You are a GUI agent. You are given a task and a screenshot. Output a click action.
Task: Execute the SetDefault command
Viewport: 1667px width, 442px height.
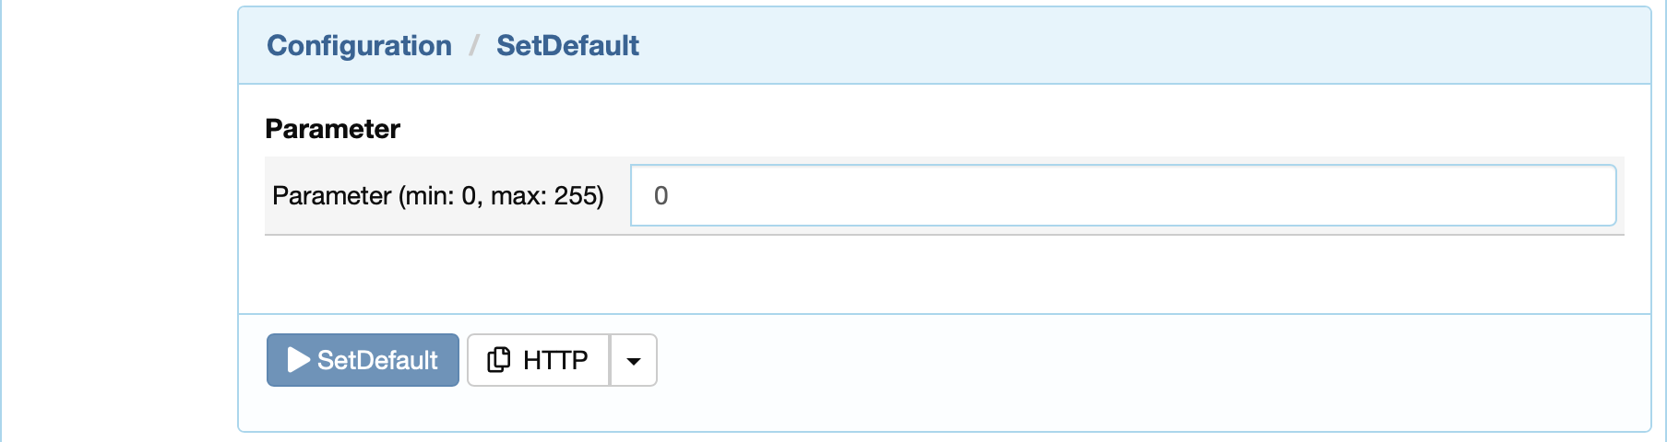coord(363,360)
